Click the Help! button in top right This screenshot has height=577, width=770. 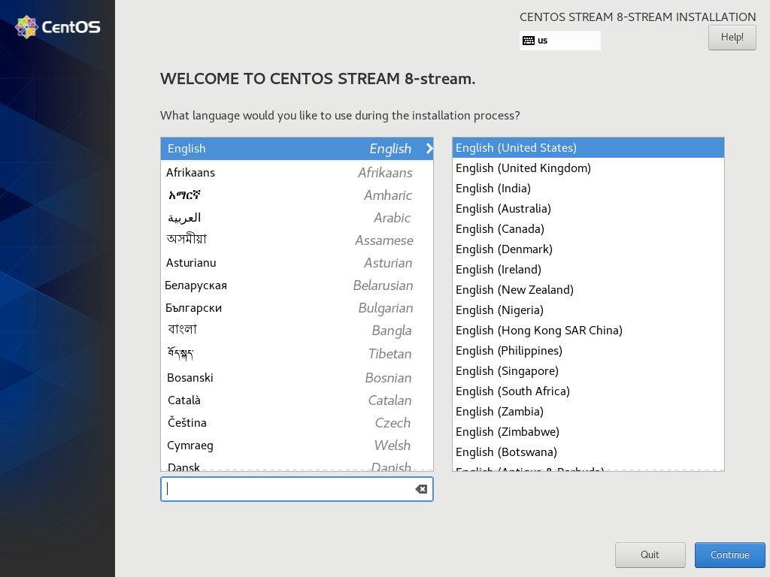coord(731,37)
